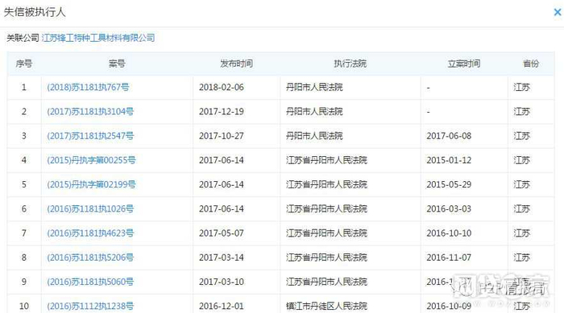Click province 江苏 in row 5
Screen dimensions: 564x313
pyautogui.click(x=521, y=184)
